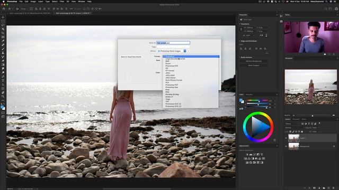Add an Invert adjustment

pos(247,163)
